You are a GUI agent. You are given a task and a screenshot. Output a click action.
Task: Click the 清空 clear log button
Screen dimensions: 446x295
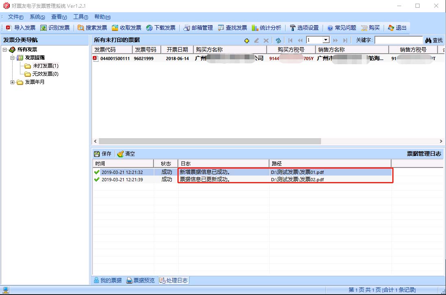(x=126, y=154)
